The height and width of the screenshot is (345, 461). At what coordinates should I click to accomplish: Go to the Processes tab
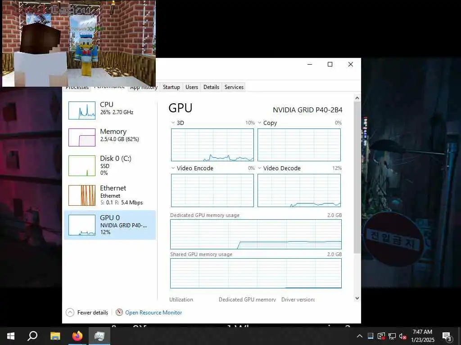click(x=77, y=88)
